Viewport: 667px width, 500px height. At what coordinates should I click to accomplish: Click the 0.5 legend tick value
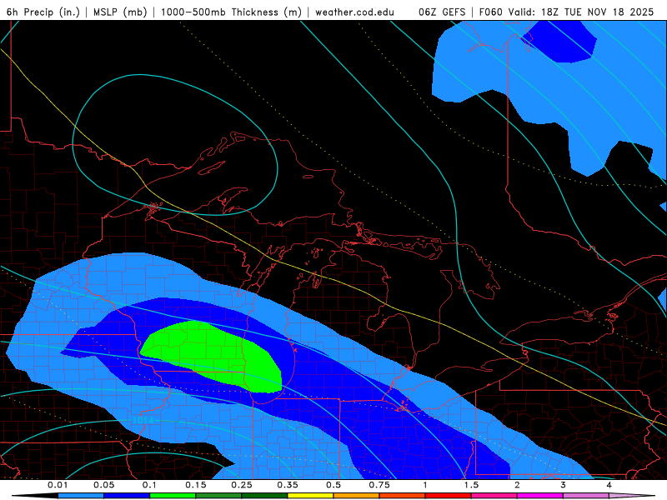333,485
